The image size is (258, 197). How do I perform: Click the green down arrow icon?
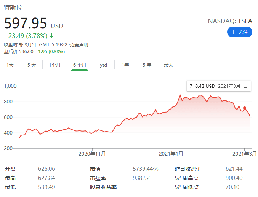tap(51, 36)
